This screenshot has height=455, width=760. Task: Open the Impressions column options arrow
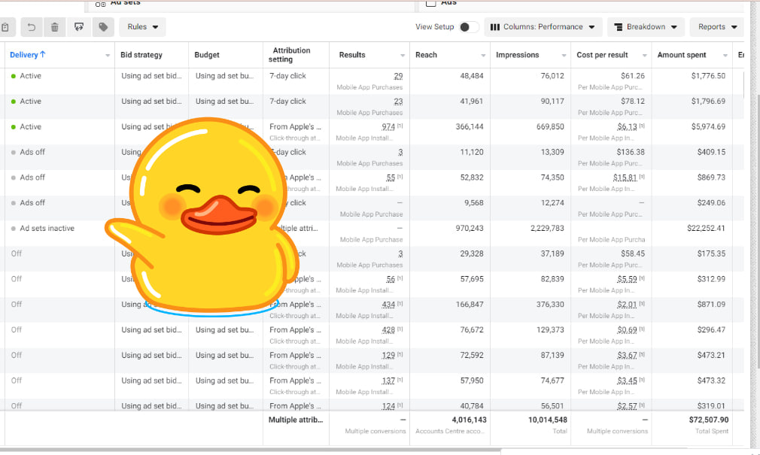tap(564, 56)
